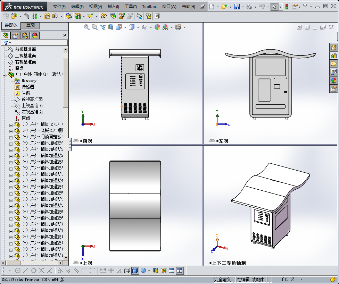339x284 pixels.
Task: Open the Toolbox menu
Action: (149, 7)
